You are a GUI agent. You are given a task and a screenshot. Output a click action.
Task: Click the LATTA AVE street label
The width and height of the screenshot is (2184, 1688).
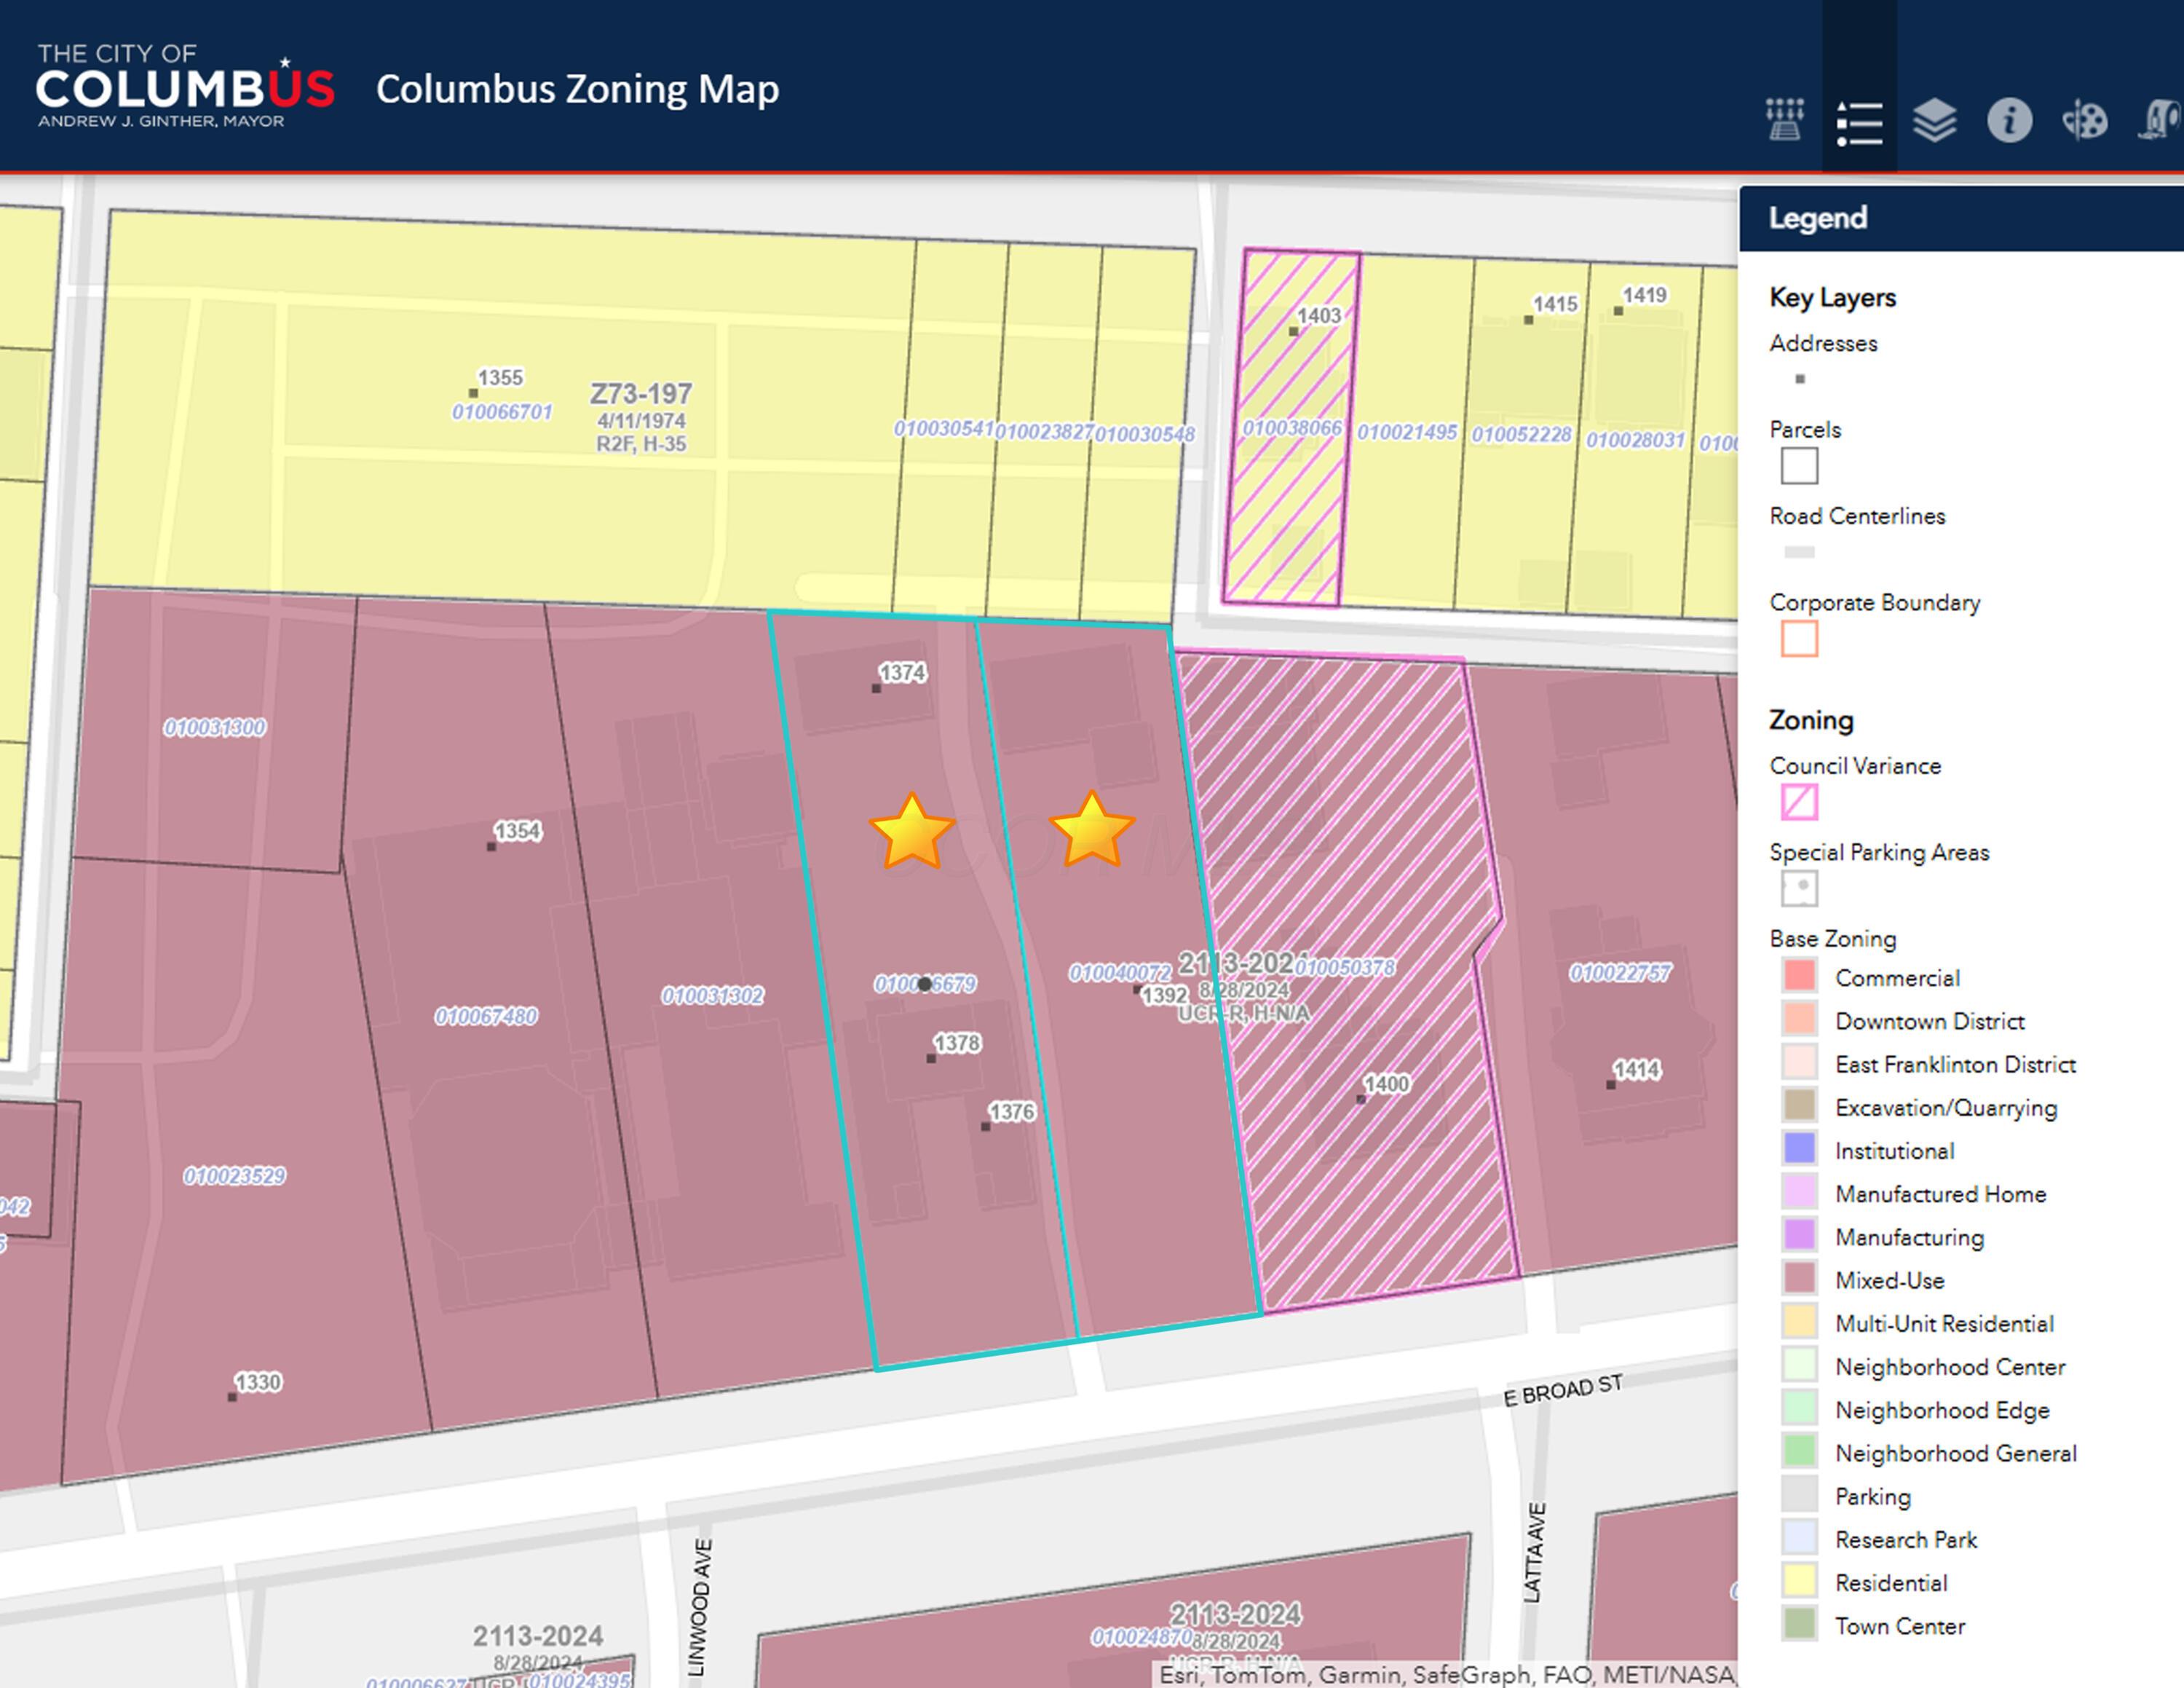tap(1535, 1553)
